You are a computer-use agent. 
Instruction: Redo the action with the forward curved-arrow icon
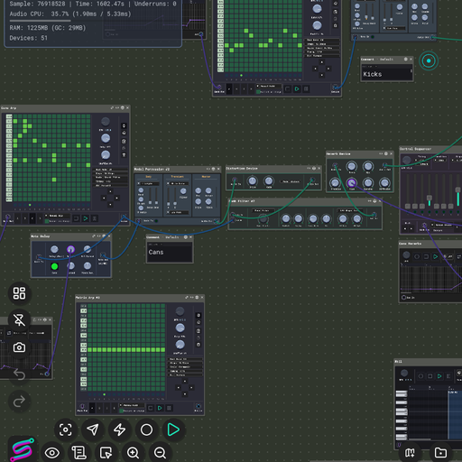pos(19,402)
